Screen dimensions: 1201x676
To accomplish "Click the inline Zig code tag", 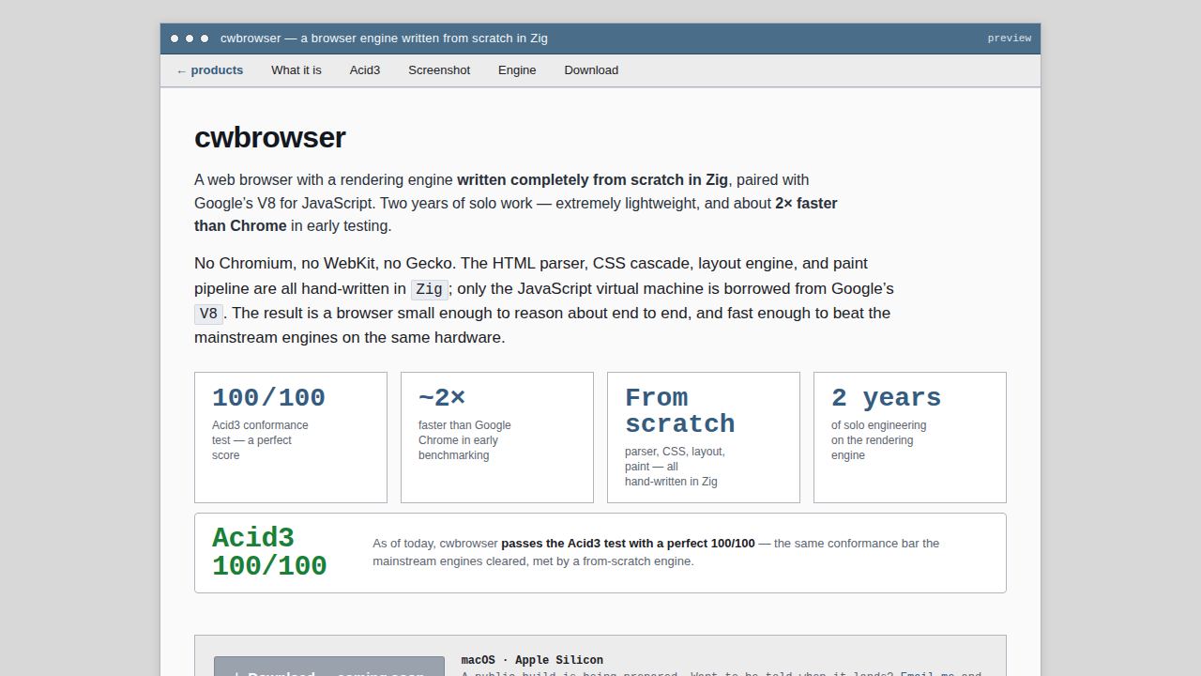I will 430,289.
